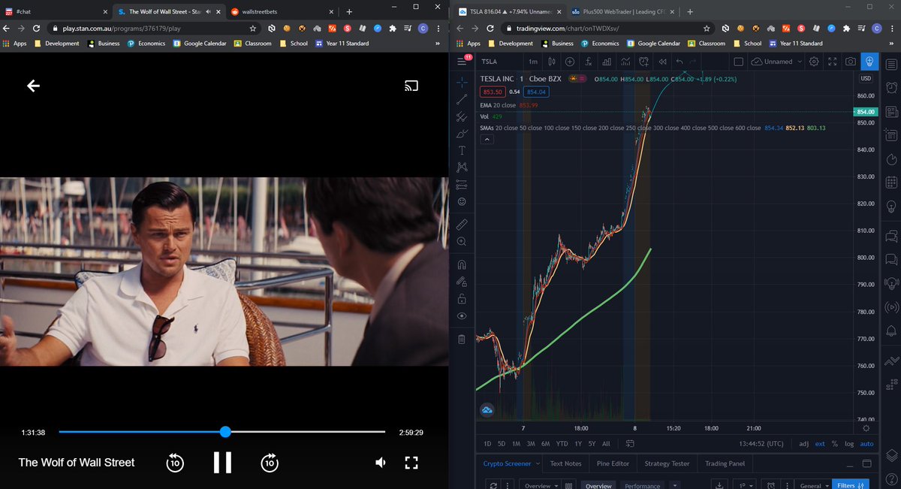Click the blue lightbulb publish idea button

coord(869,62)
